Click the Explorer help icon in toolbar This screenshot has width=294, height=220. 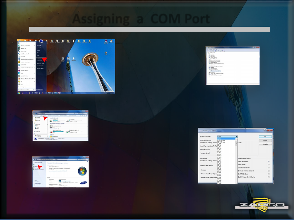[x=87, y=116]
